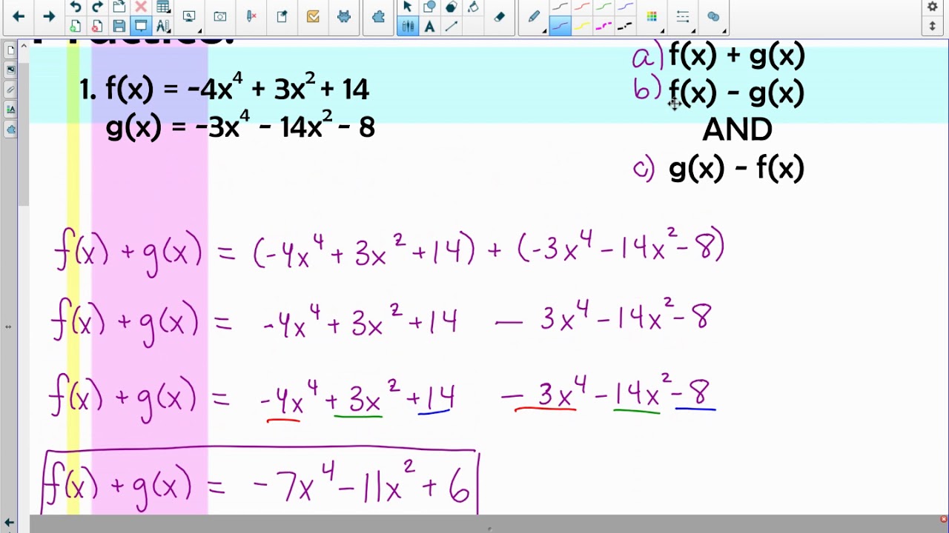Click the text f(x) - g(x) in part b
The width and height of the screenshot is (949, 533).
coord(737,93)
